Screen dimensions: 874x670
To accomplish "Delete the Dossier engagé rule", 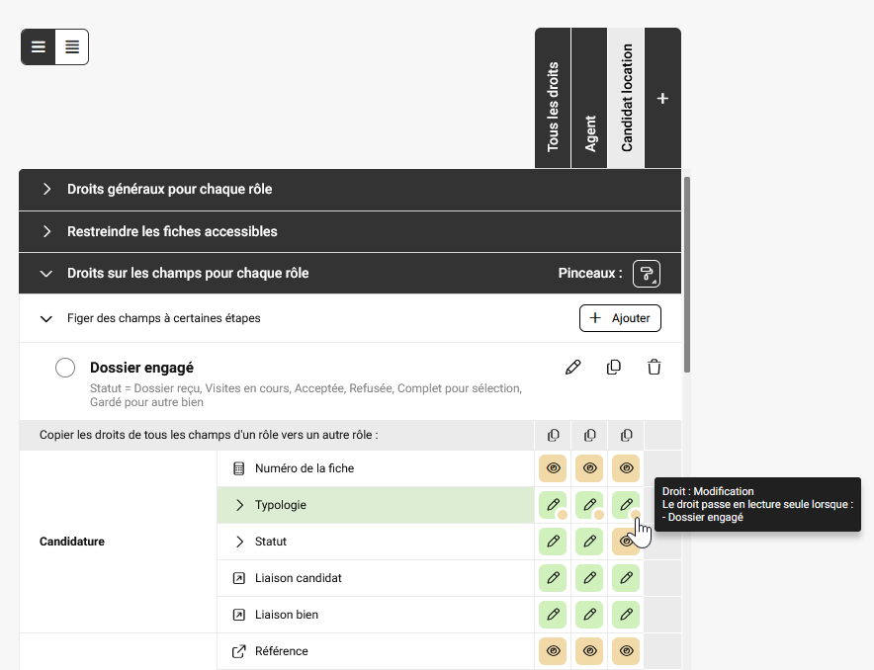I will pos(655,368).
